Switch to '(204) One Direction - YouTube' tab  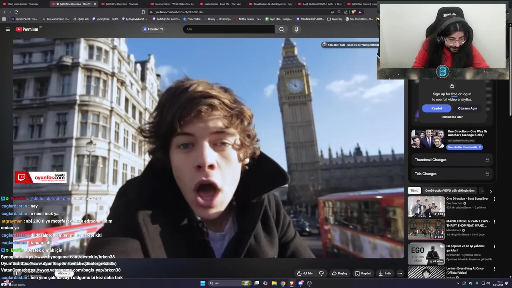122,4
